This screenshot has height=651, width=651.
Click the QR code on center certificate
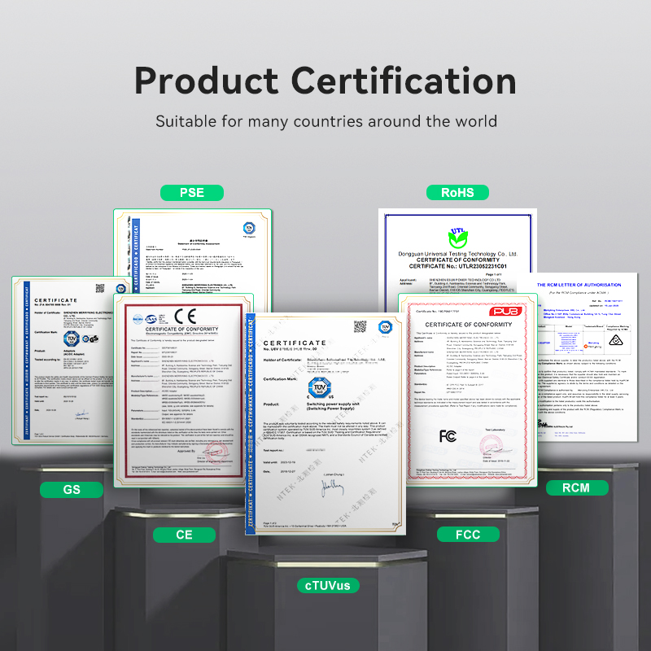click(x=360, y=326)
